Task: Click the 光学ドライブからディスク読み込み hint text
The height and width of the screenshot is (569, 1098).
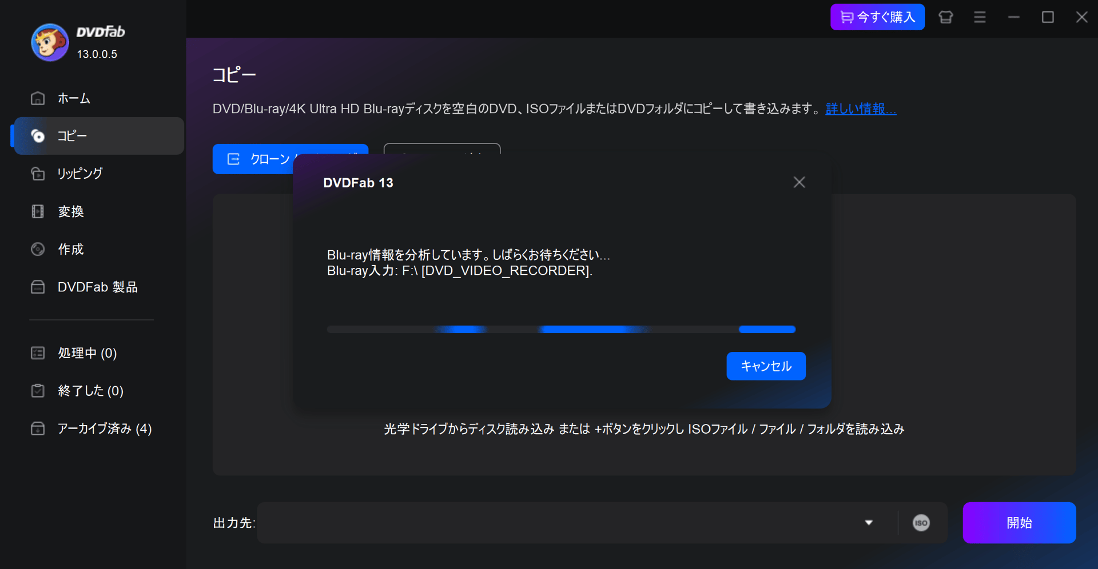Action: [x=644, y=429]
